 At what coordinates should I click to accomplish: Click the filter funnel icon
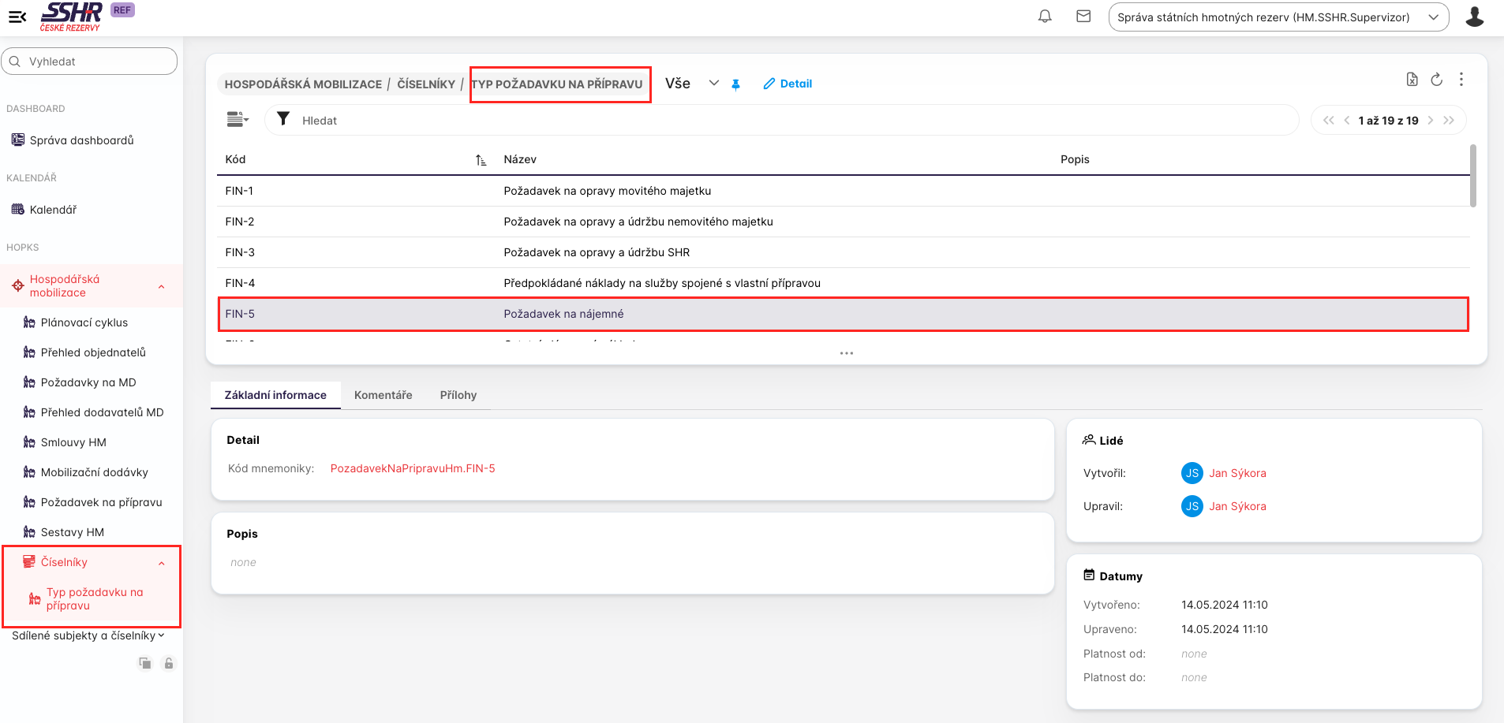pos(283,120)
